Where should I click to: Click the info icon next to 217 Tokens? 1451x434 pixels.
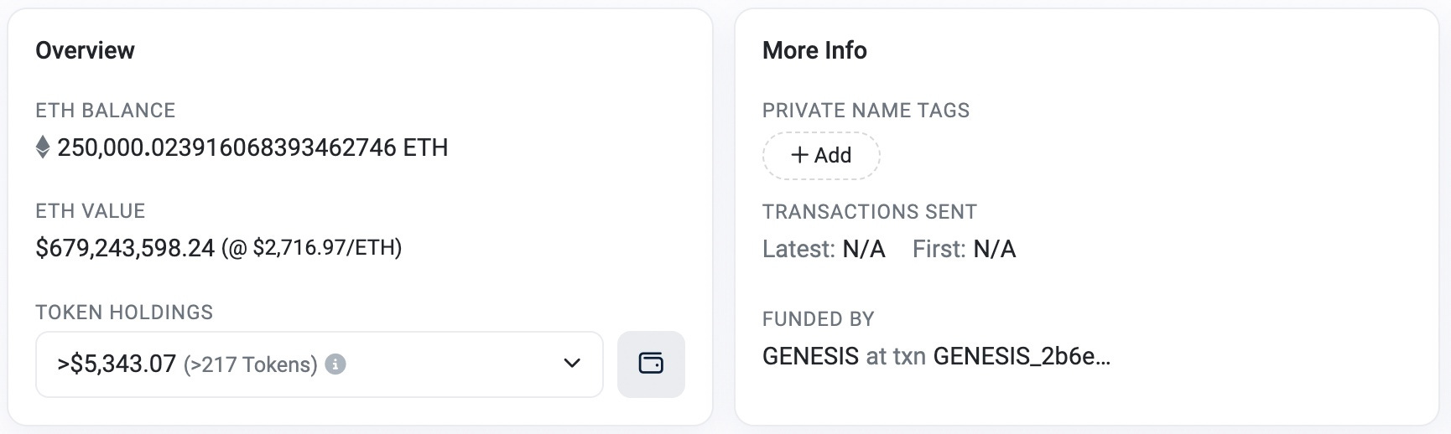coord(335,364)
